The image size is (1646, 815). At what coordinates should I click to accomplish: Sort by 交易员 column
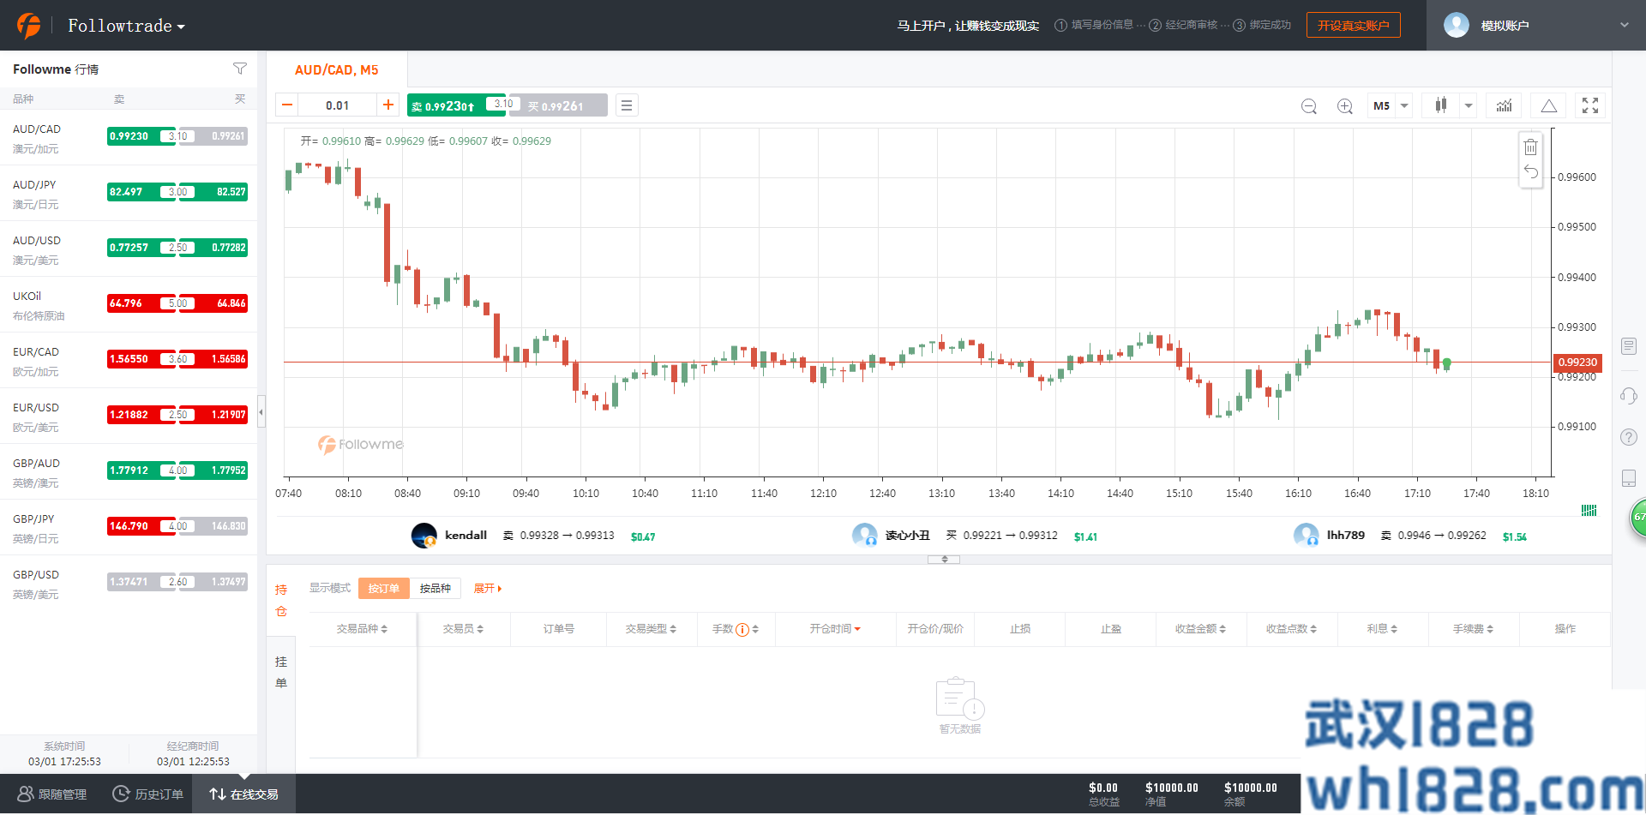click(463, 629)
